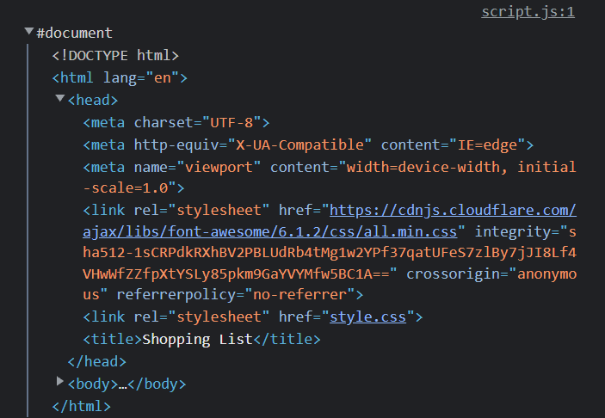
Task: Click the #document node label
Action: click(74, 33)
